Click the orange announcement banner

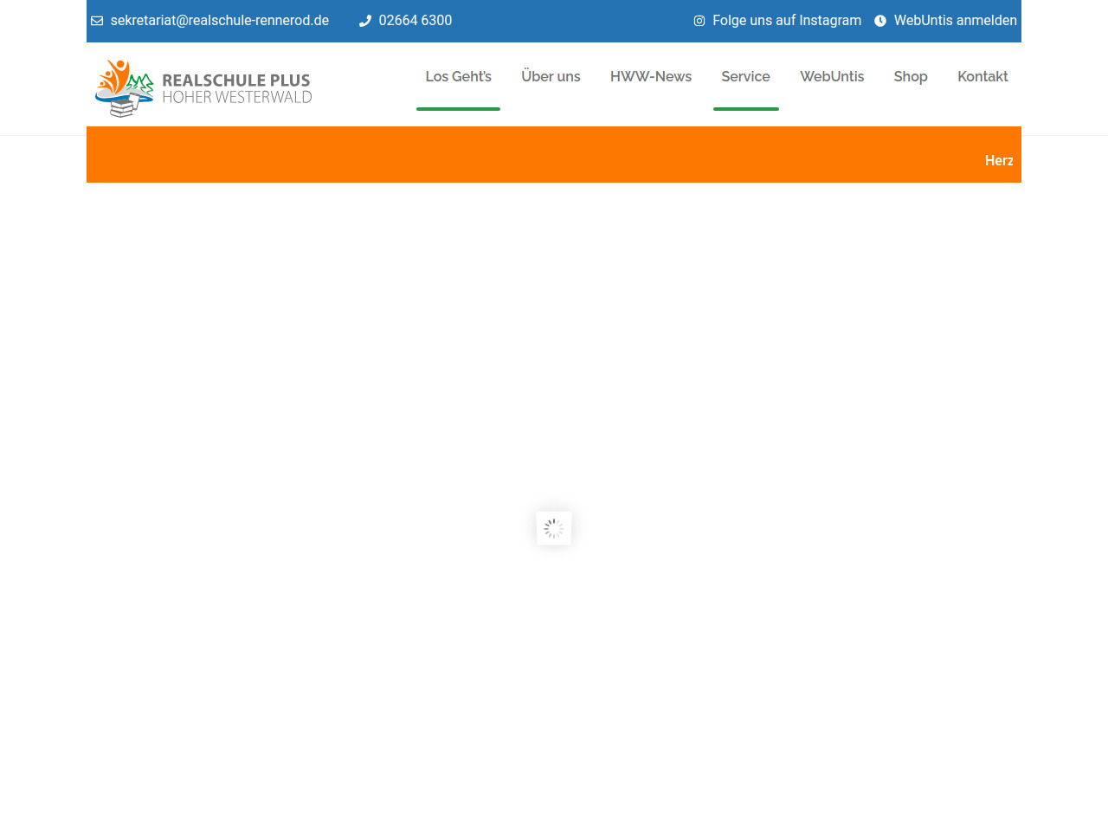tap(519, 156)
